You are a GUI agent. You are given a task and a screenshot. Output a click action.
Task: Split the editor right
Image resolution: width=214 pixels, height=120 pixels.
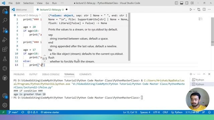point(204,10)
